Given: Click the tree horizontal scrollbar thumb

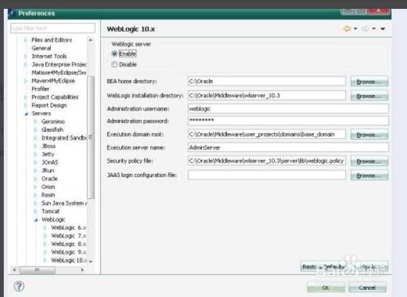Looking at the screenshot, I should click(37, 270).
